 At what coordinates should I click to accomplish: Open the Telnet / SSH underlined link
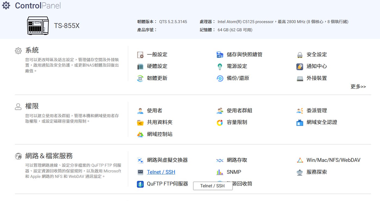coord(161,172)
